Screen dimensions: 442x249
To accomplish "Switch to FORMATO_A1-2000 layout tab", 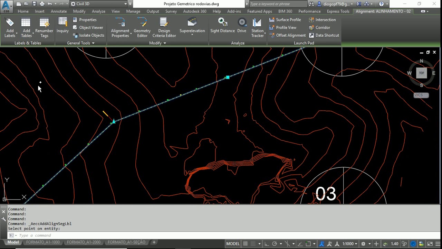I will coord(84,242).
